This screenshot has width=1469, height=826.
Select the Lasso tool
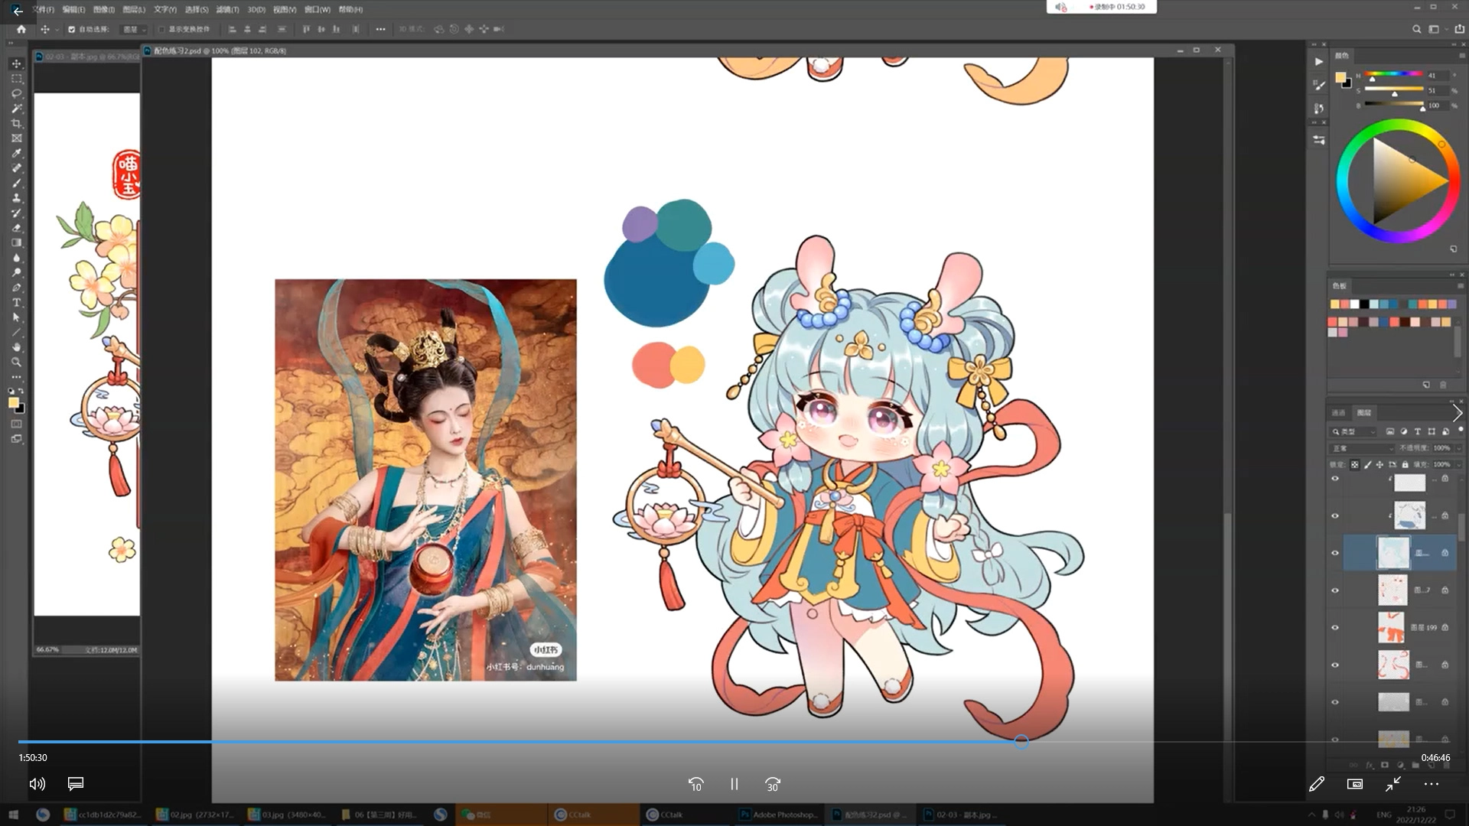coord(16,93)
